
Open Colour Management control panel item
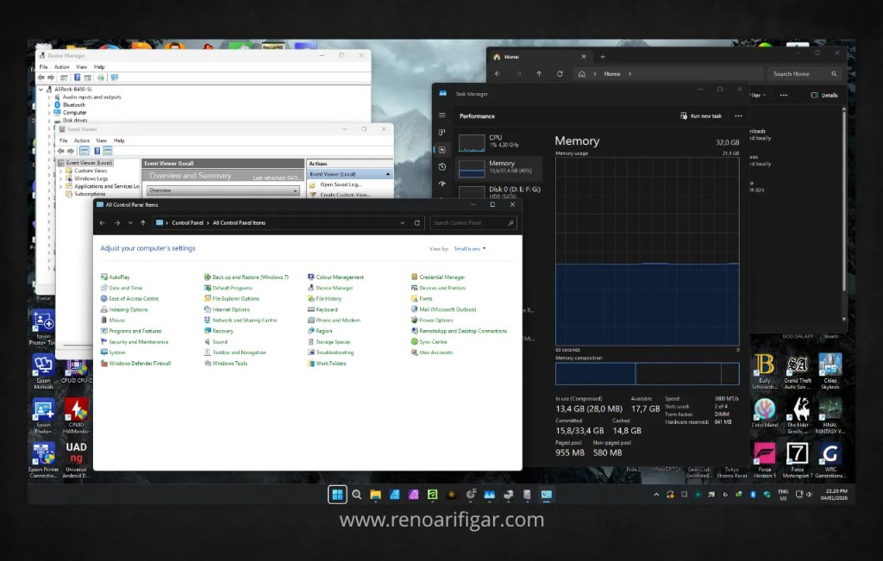click(x=340, y=277)
